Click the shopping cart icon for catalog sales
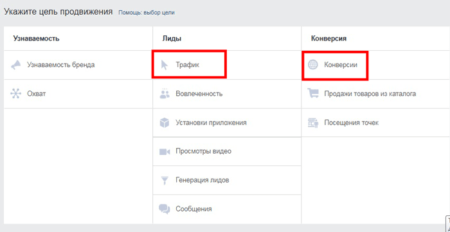This screenshot has width=450, height=232. coord(313,93)
